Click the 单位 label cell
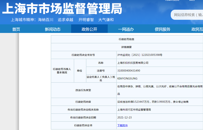 click(80, 71)
